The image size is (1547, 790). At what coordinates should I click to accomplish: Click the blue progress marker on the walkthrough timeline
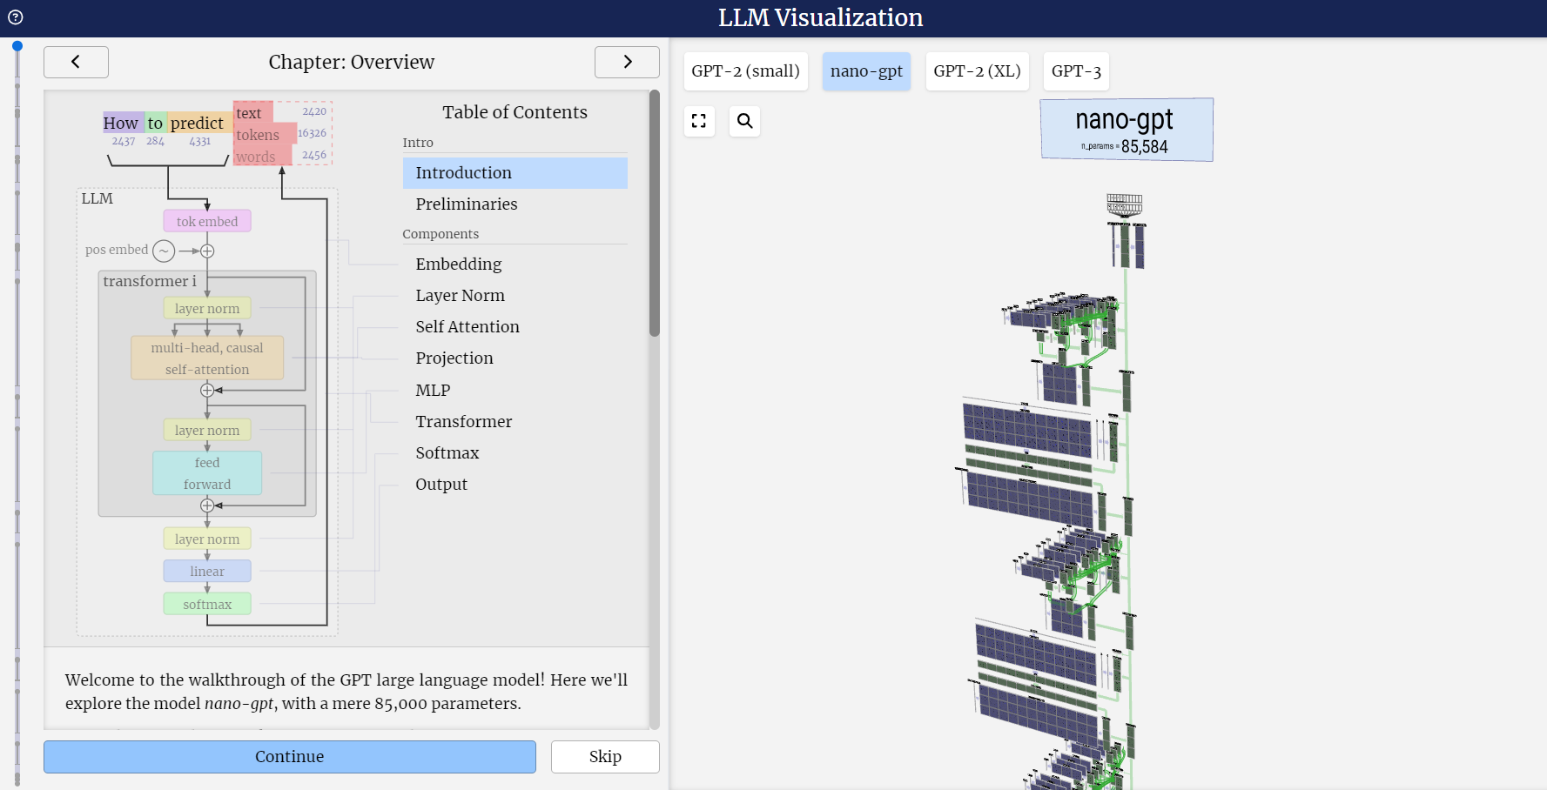click(x=17, y=46)
